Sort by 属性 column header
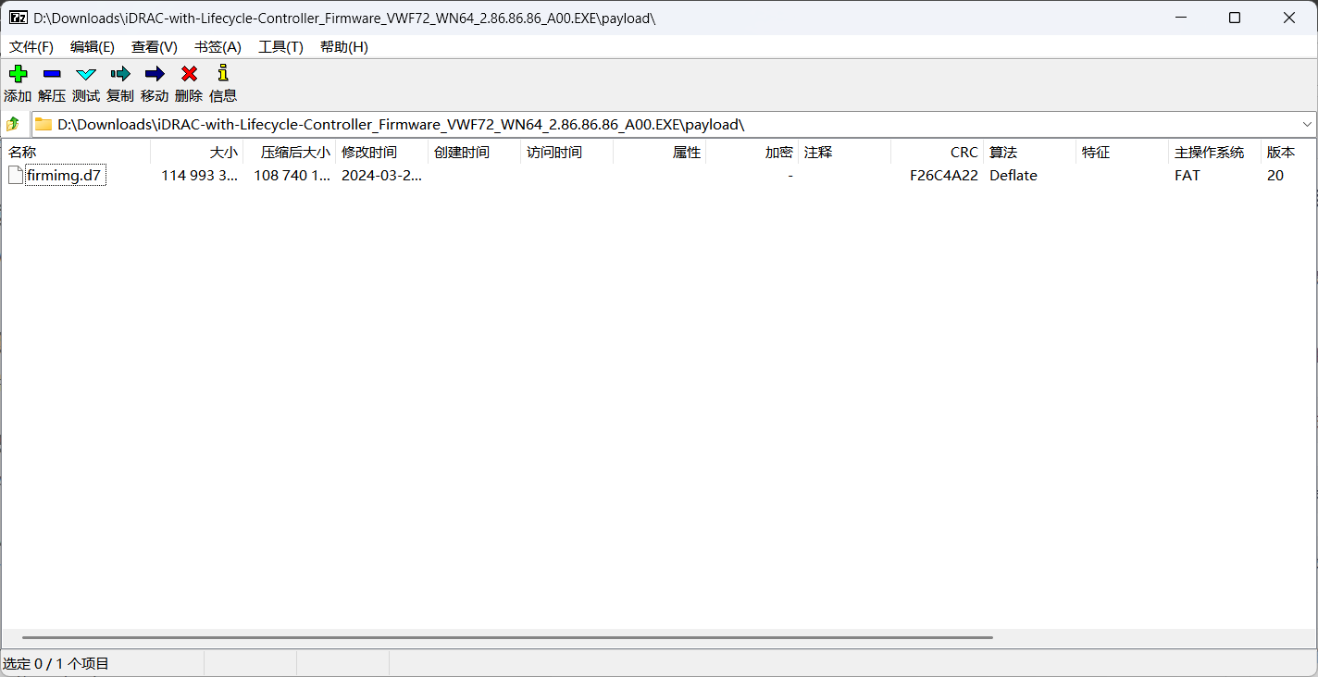This screenshot has width=1318, height=677. 660,153
